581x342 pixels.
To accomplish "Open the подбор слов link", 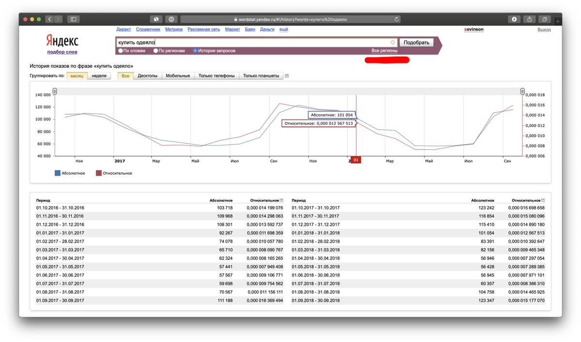I will point(62,52).
